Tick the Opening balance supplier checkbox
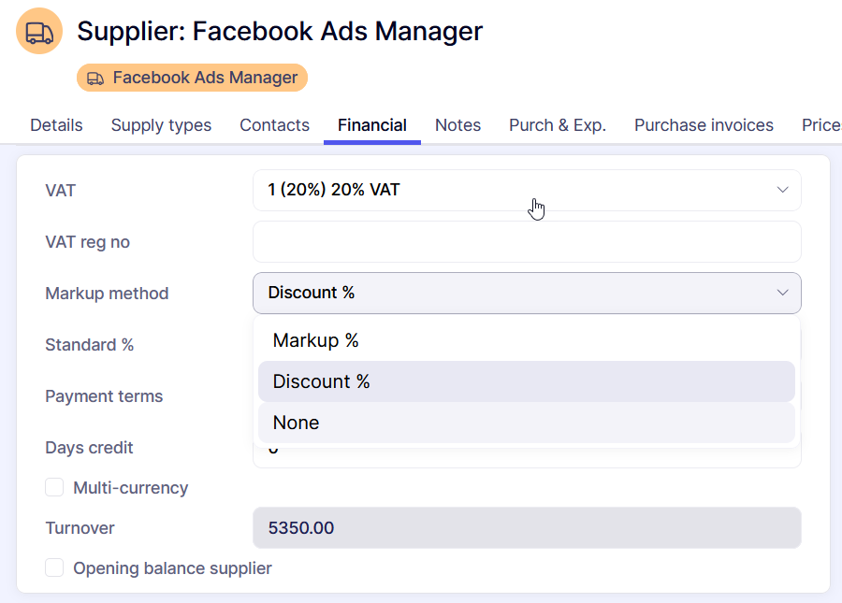This screenshot has width=842, height=603. click(55, 567)
